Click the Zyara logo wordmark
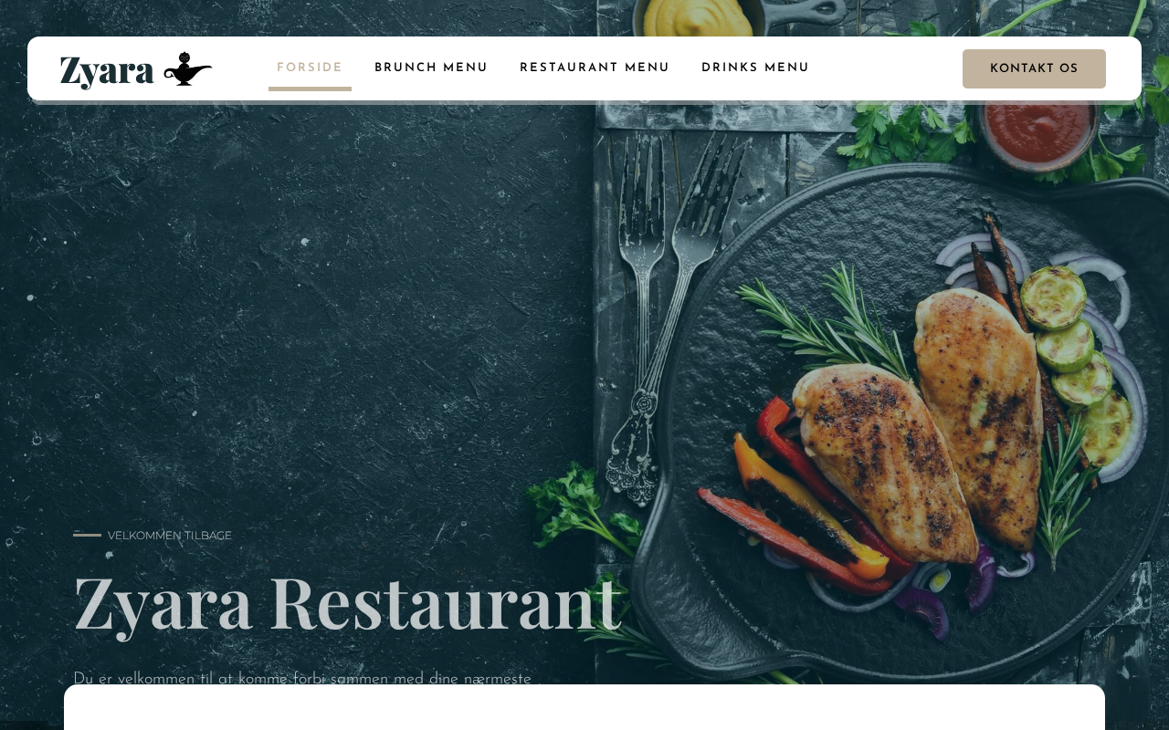 107,71
